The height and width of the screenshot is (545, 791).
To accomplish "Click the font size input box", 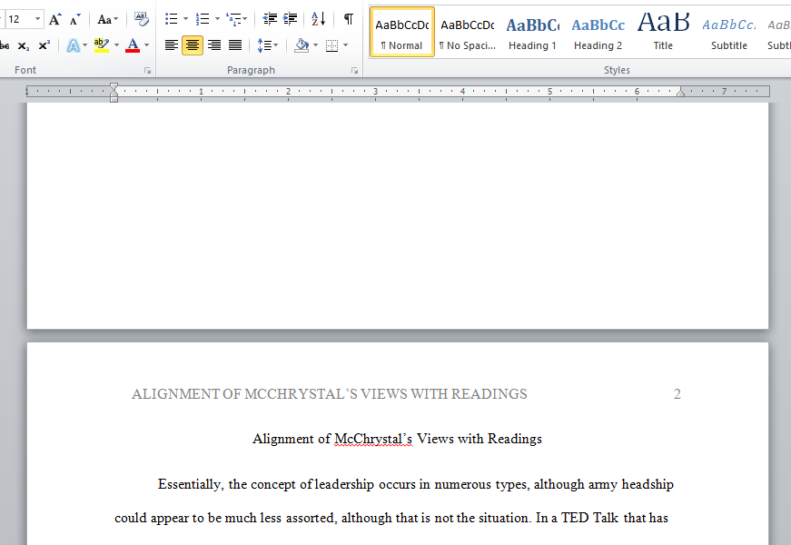I will click(20, 19).
